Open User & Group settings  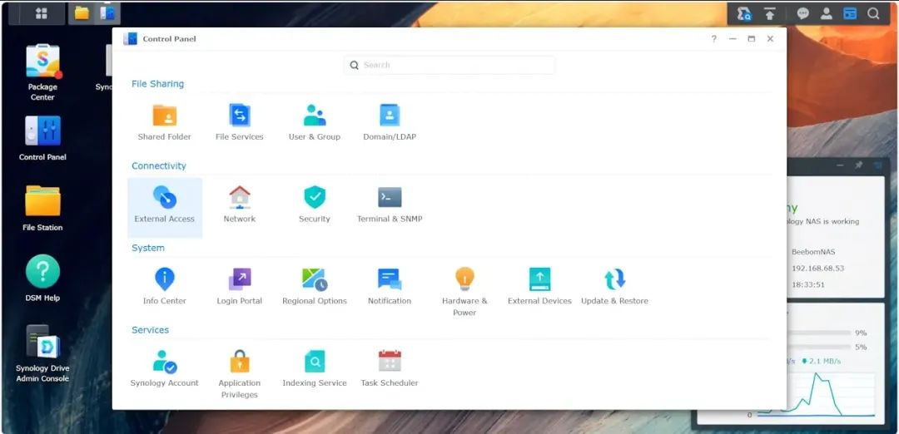(314, 122)
